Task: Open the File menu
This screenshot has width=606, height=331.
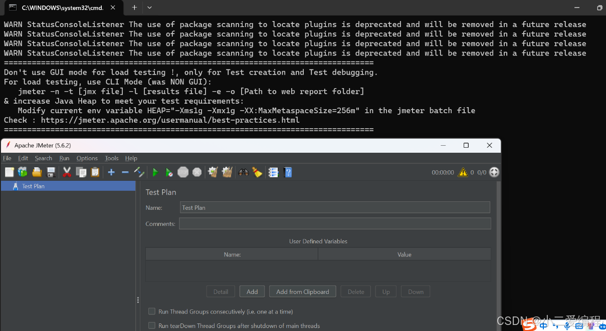Action: tap(7, 158)
